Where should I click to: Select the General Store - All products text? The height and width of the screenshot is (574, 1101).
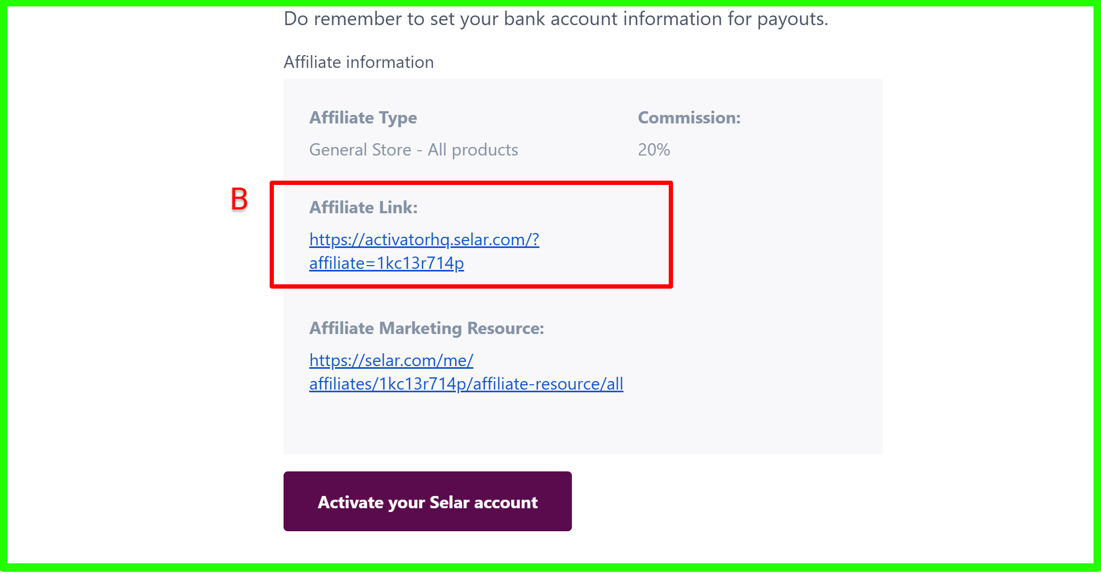click(x=413, y=150)
